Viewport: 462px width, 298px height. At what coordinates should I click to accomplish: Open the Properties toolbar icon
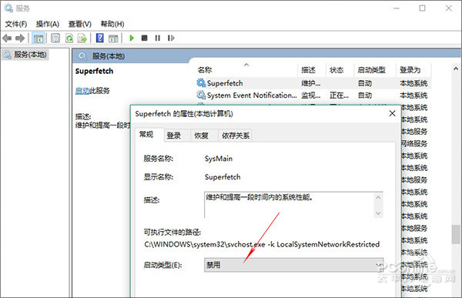55,38
